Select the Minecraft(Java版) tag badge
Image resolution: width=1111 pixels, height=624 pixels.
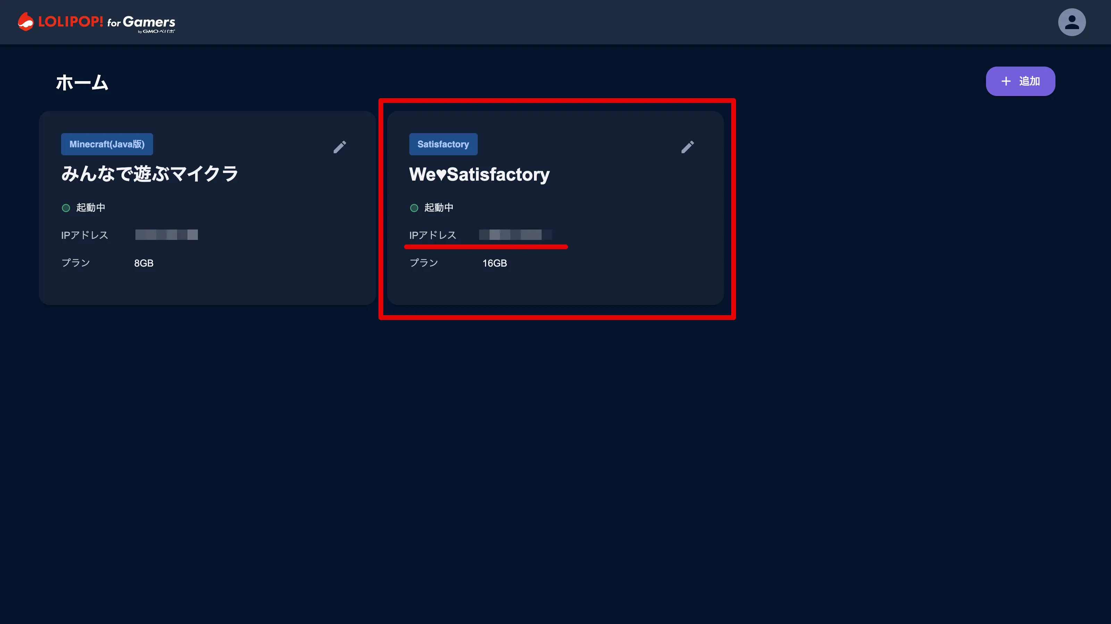click(x=107, y=144)
